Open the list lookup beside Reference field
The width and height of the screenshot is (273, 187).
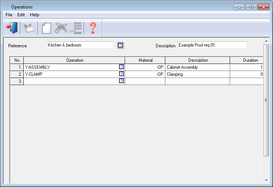(121, 45)
